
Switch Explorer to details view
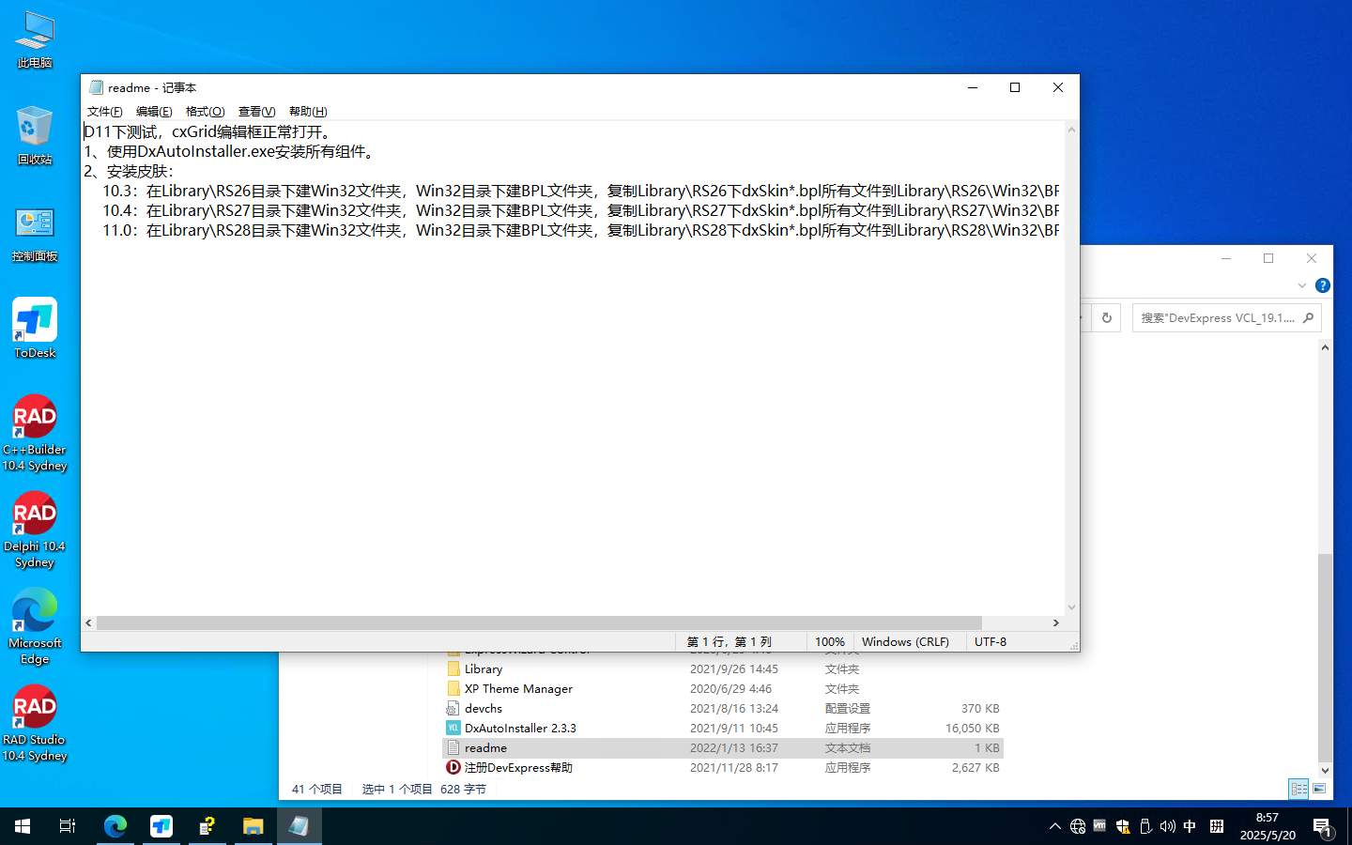[x=1298, y=790]
